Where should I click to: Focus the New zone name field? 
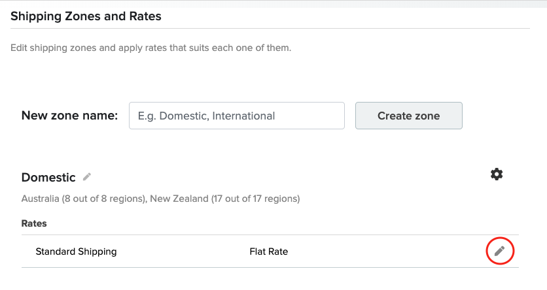tap(236, 116)
